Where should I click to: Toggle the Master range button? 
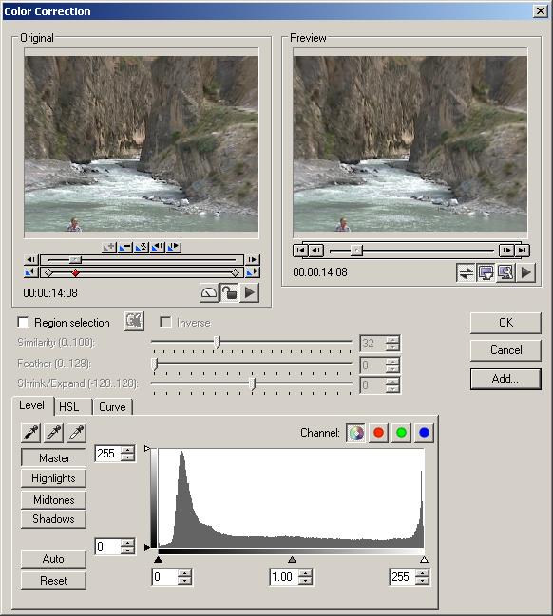click(x=53, y=457)
